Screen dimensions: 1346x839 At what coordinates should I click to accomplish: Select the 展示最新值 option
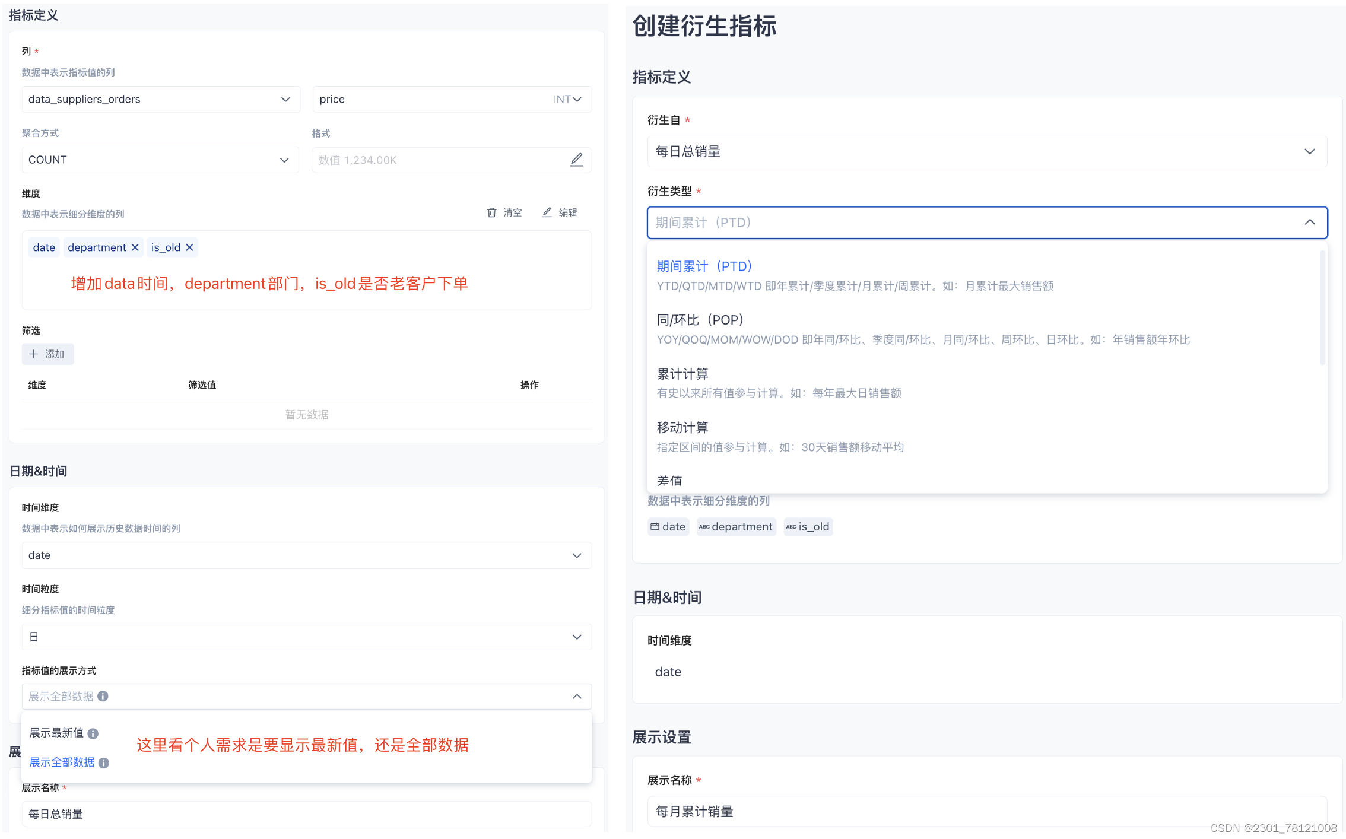[x=57, y=733]
